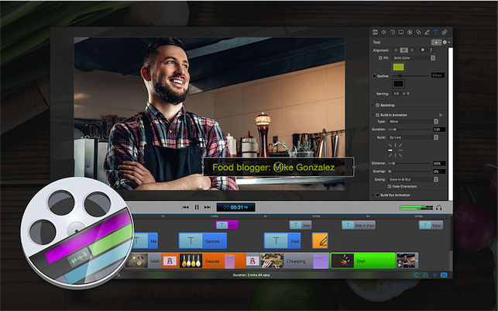Toggle bold text style
The width and height of the screenshot is (498, 311).
[422, 50]
